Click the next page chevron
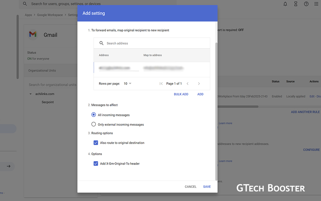This screenshot has height=201, width=321. pyautogui.click(x=199, y=84)
